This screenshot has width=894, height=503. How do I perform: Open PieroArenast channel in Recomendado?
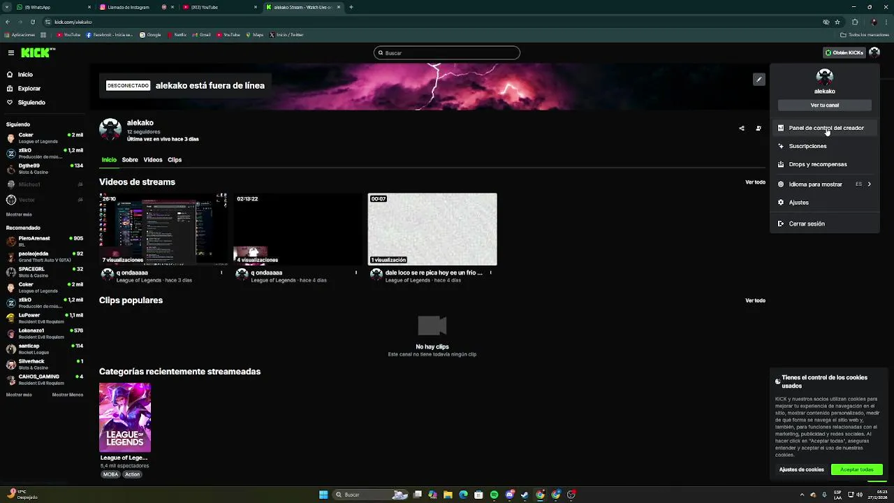tap(45, 241)
